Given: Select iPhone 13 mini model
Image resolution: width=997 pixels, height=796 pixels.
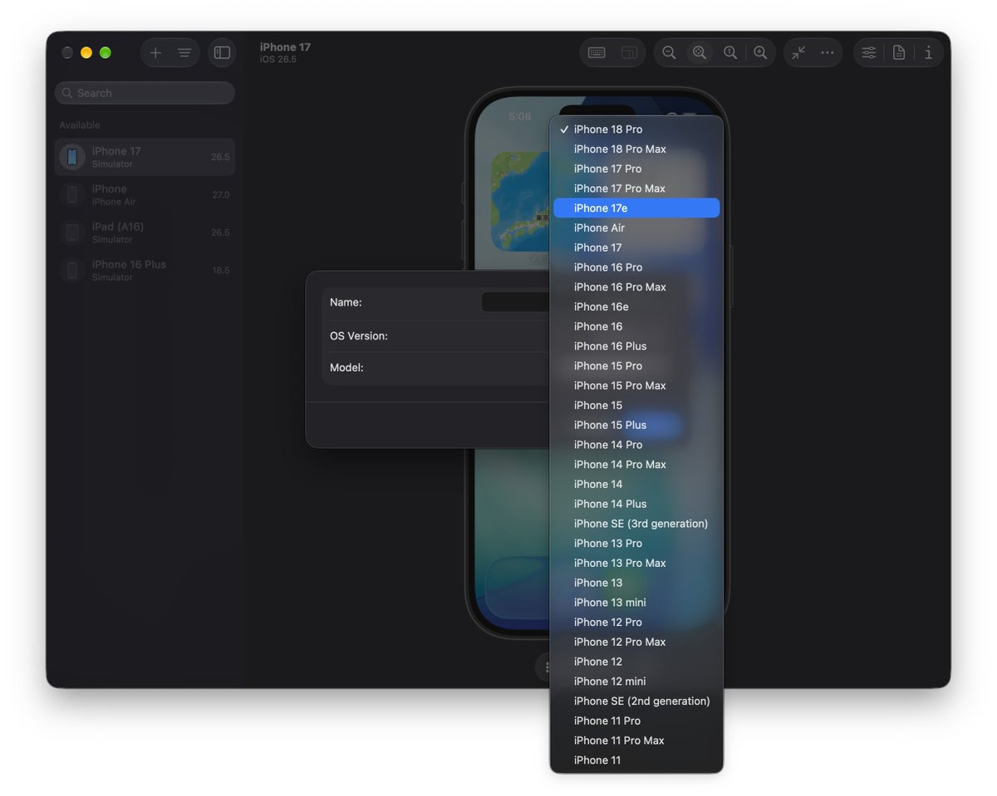Looking at the screenshot, I should 636,603.
